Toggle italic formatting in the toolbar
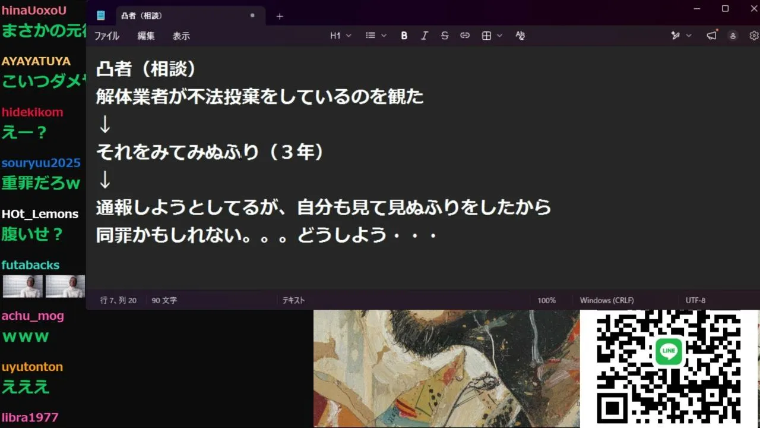 pyautogui.click(x=424, y=36)
